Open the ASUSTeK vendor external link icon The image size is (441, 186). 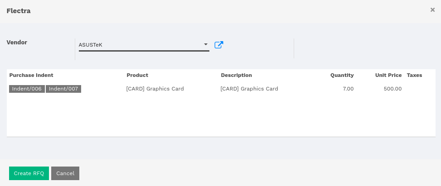pyautogui.click(x=219, y=45)
